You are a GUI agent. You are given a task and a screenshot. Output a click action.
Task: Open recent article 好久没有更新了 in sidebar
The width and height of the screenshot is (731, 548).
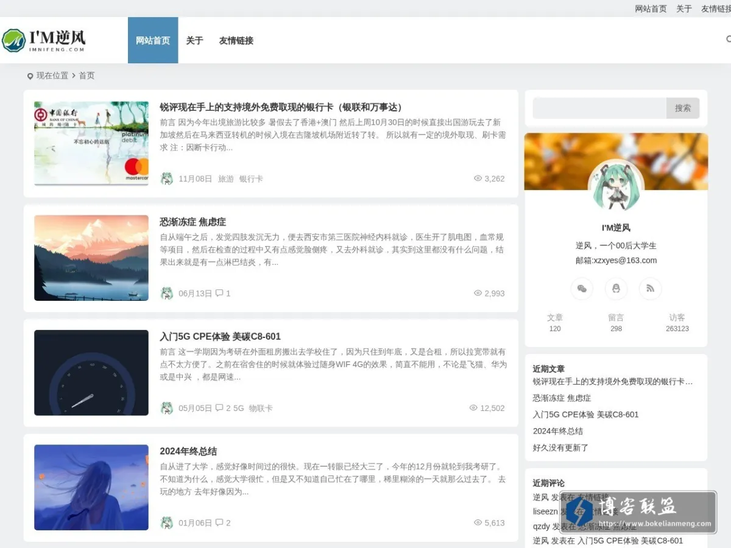pyautogui.click(x=560, y=448)
